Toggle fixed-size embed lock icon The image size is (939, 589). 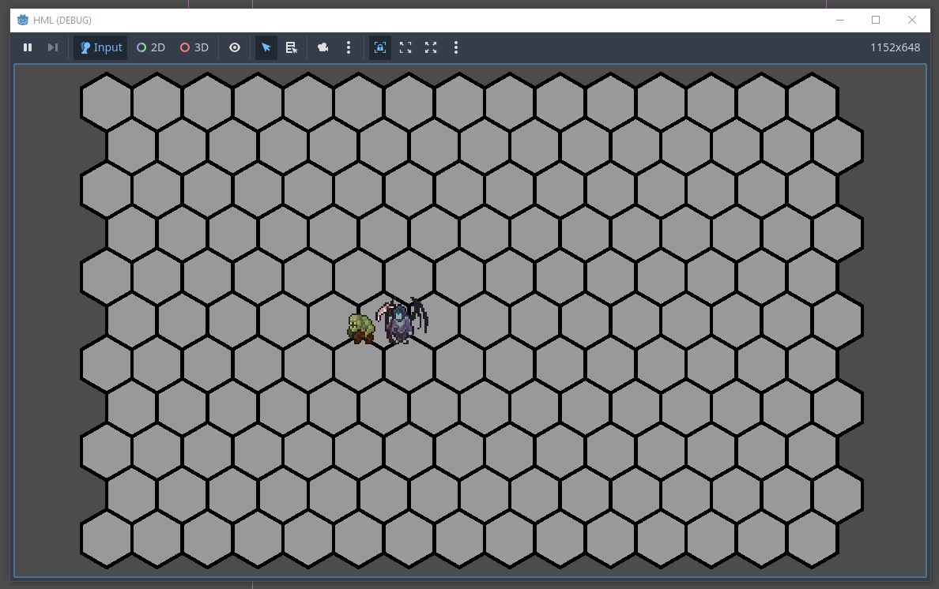[x=379, y=47]
